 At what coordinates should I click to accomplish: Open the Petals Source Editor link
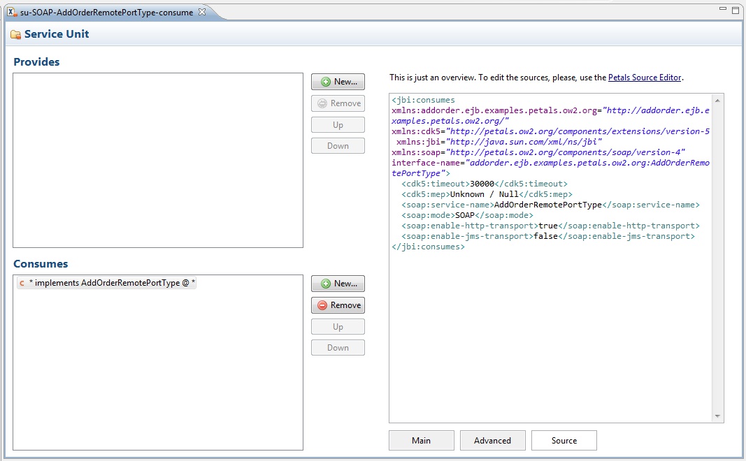644,78
